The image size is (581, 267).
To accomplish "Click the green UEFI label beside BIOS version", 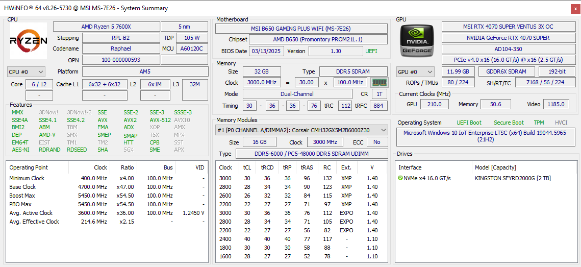I will click(x=371, y=51).
